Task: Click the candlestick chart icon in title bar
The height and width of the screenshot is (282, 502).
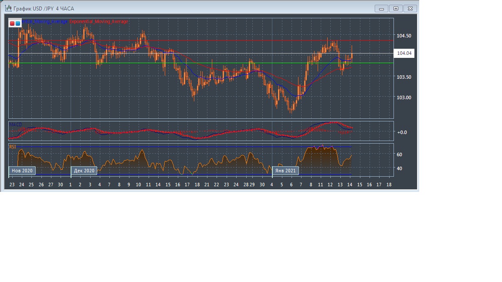Action: click(8, 8)
